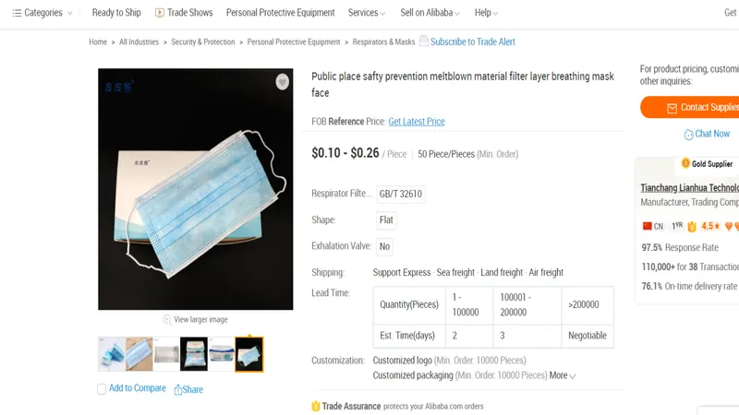739x415 pixels.
Task: Select the first blue mask thumbnail
Action: (x=112, y=354)
